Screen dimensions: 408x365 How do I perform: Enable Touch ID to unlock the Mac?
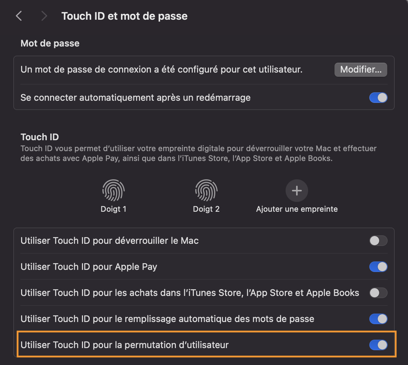(378, 241)
